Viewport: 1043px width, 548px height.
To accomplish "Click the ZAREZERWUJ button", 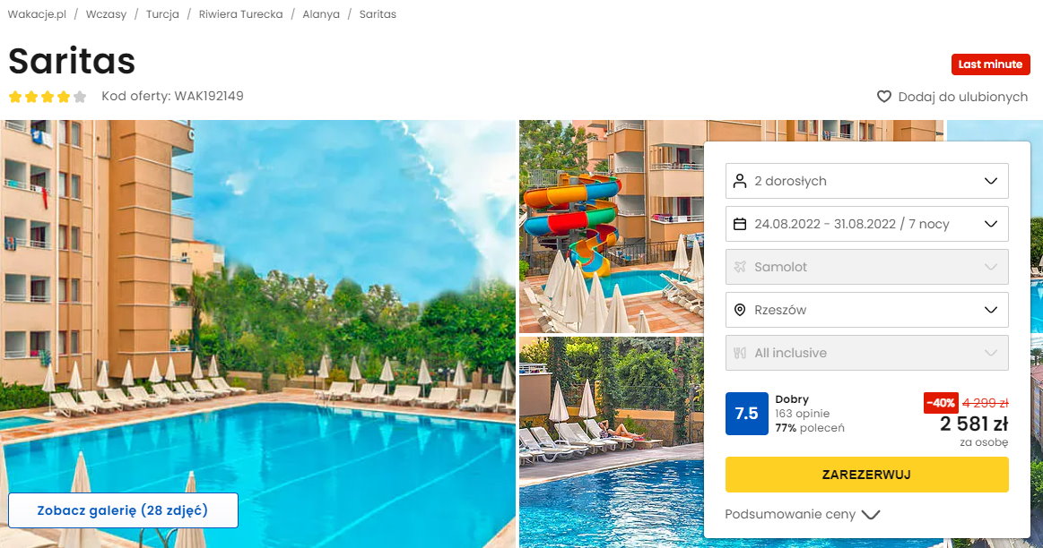I will click(866, 475).
